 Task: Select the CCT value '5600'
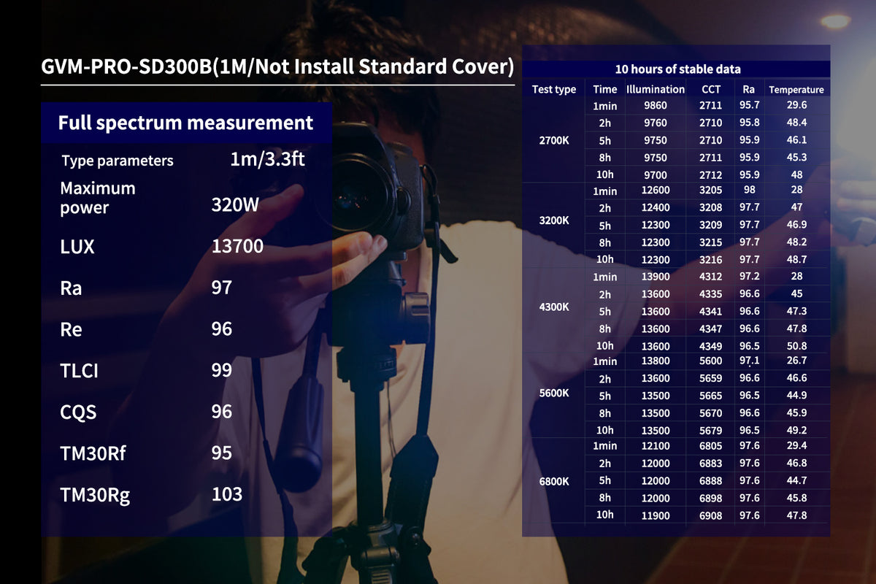711,361
